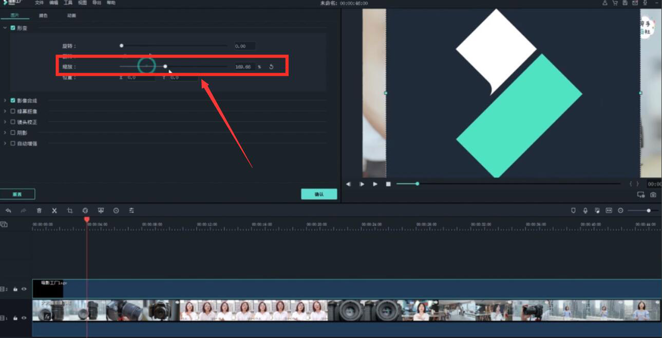Screen dimensions: 662x338
Task: Click the 确认 confirm button
Action: [319, 194]
